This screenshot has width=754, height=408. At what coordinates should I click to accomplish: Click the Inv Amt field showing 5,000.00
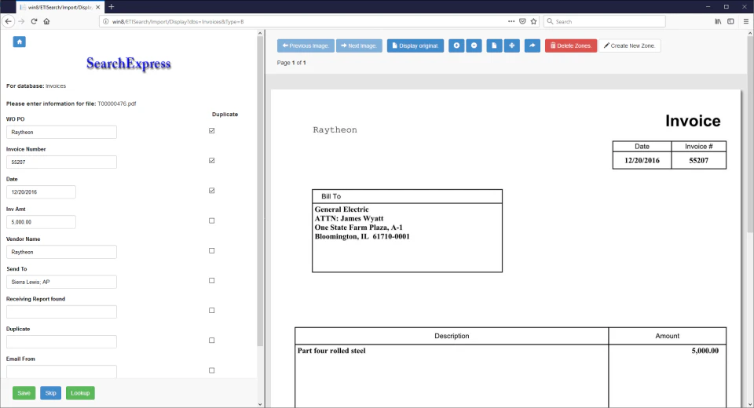(x=41, y=222)
